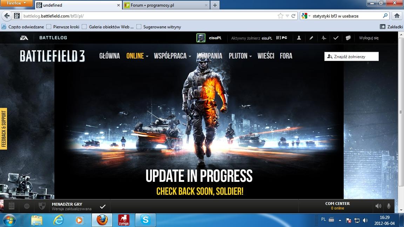404x227 pixels.
Task: Open the system volume tray icon
Action: coord(365,220)
